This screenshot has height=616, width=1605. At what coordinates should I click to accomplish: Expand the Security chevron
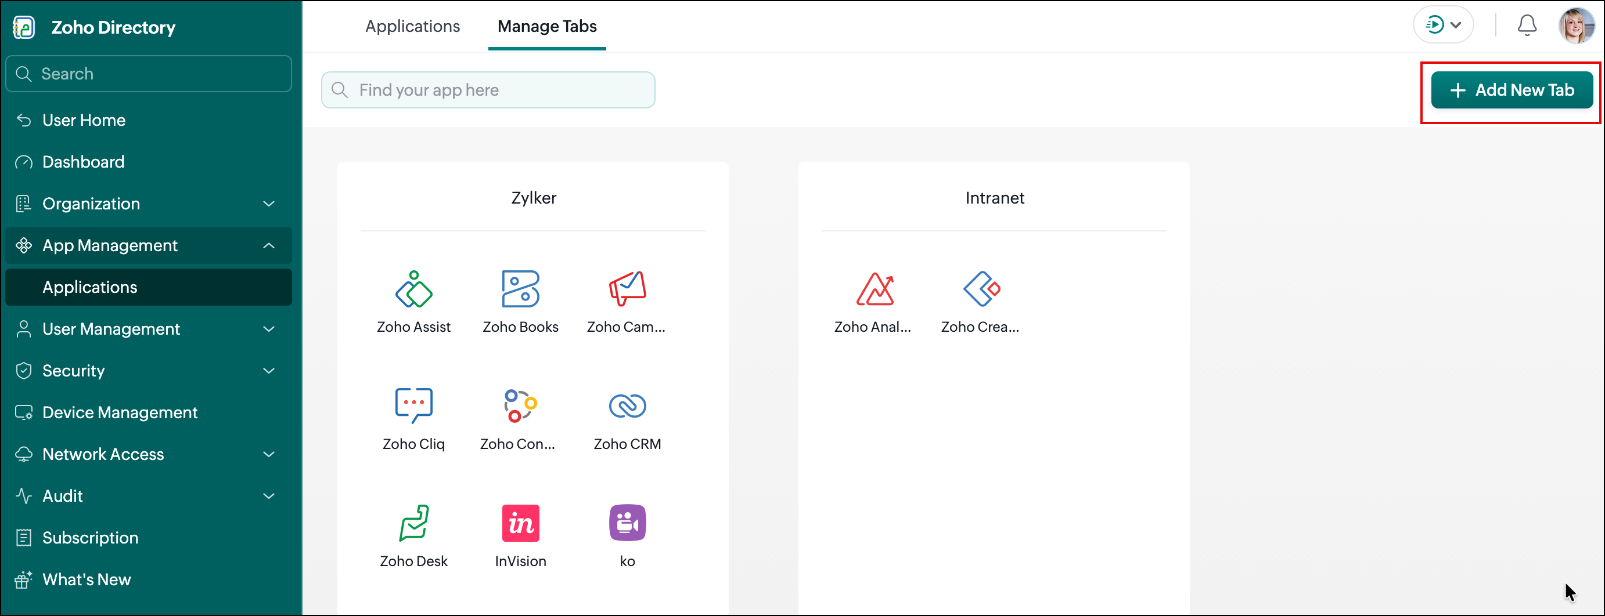pos(269,370)
